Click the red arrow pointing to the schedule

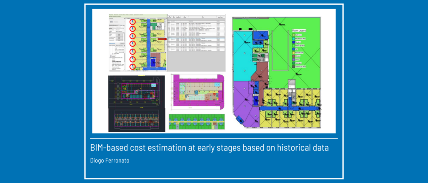coord(162,39)
